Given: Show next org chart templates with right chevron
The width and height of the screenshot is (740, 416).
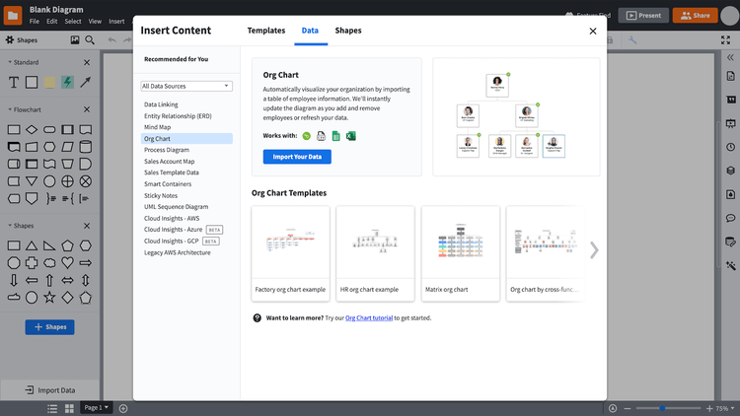Looking at the screenshot, I should point(594,250).
